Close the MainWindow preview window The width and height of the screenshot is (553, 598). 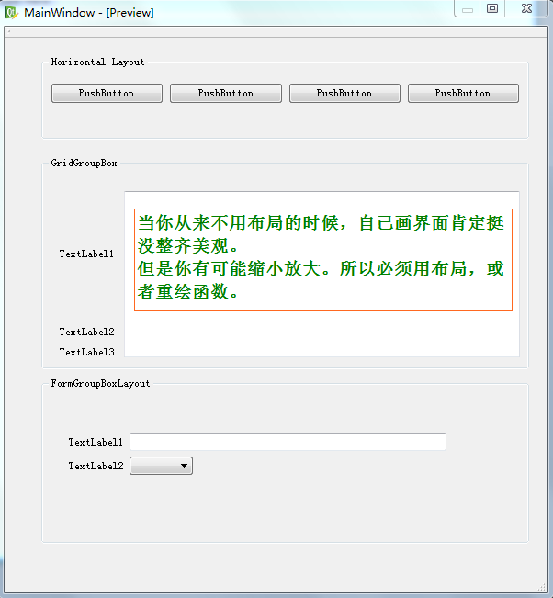pyautogui.click(x=526, y=9)
